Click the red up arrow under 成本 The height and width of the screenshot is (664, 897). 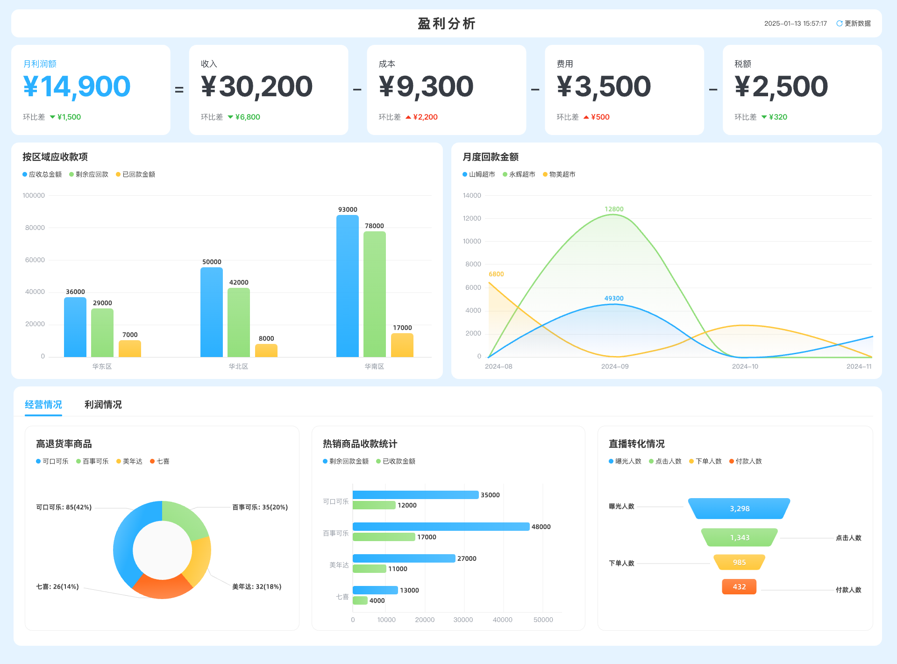click(x=408, y=117)
